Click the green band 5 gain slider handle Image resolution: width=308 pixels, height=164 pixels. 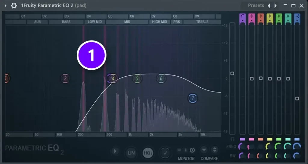coord(279,79)
